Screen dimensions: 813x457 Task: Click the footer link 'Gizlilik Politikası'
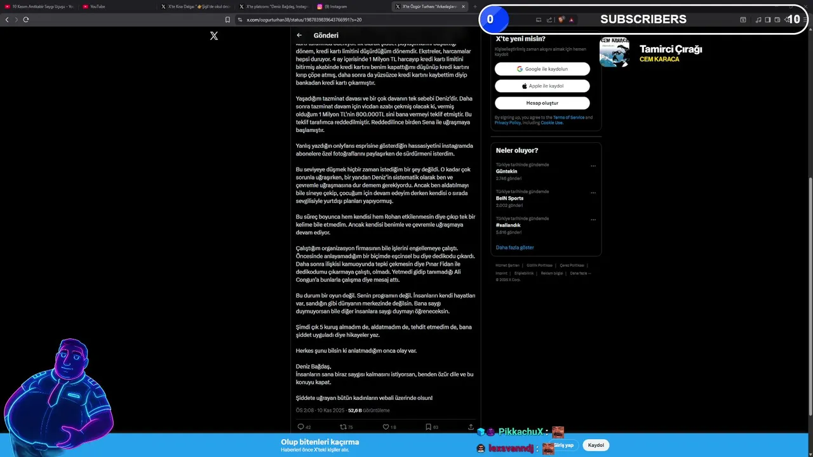(539, 265)
